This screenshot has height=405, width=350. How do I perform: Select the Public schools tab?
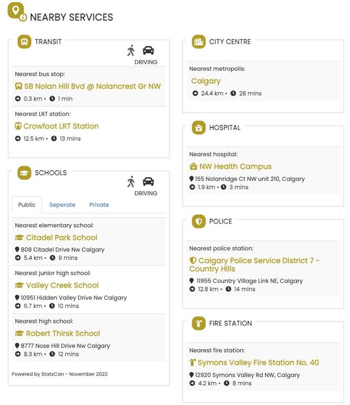(x=27, y=205)
